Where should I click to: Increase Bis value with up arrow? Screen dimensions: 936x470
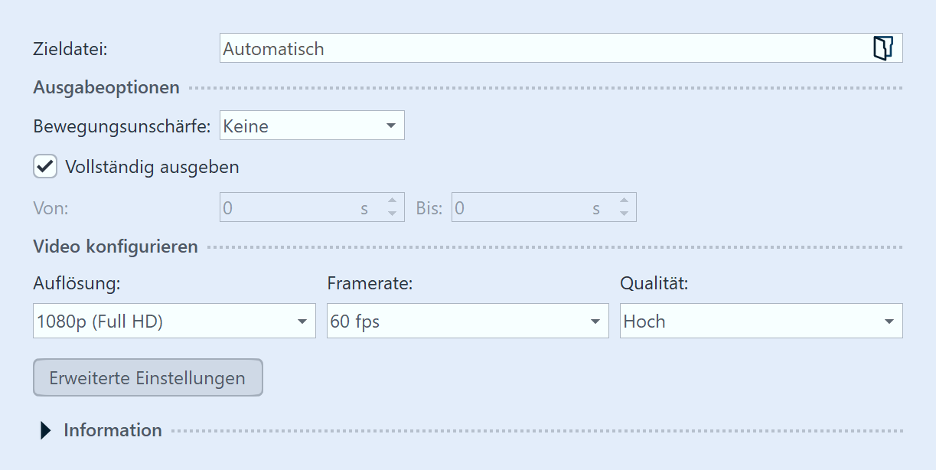tap(624, 201)
